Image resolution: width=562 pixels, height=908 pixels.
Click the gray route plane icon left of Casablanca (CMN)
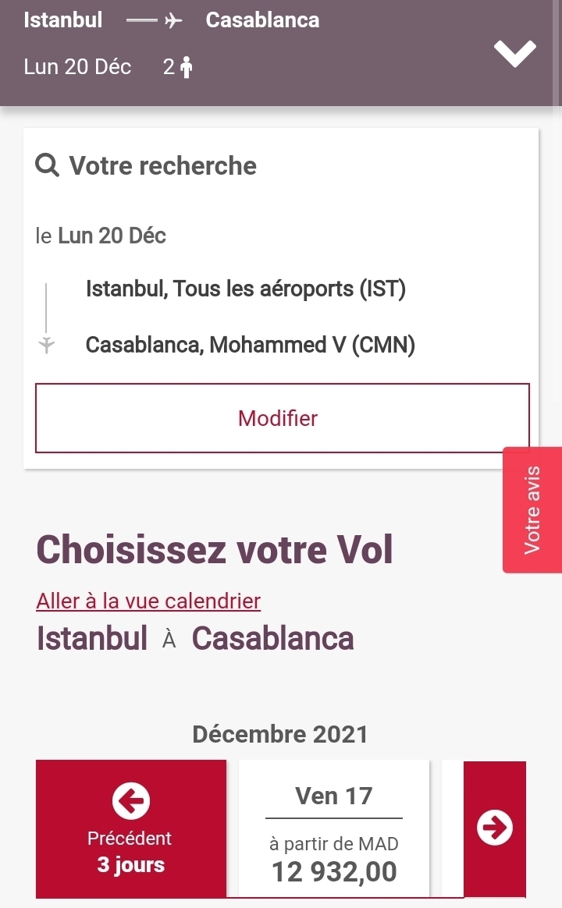[x=47, y=344]
